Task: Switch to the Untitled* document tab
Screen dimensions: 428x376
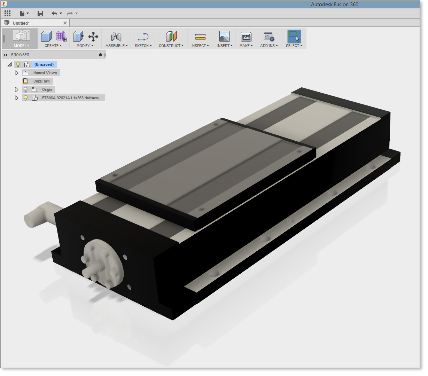Action: click(21, 23)
